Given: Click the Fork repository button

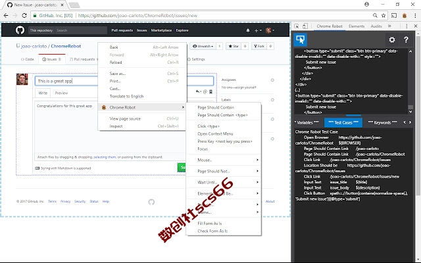Looking at the screenshot, I should click(259, 46).
